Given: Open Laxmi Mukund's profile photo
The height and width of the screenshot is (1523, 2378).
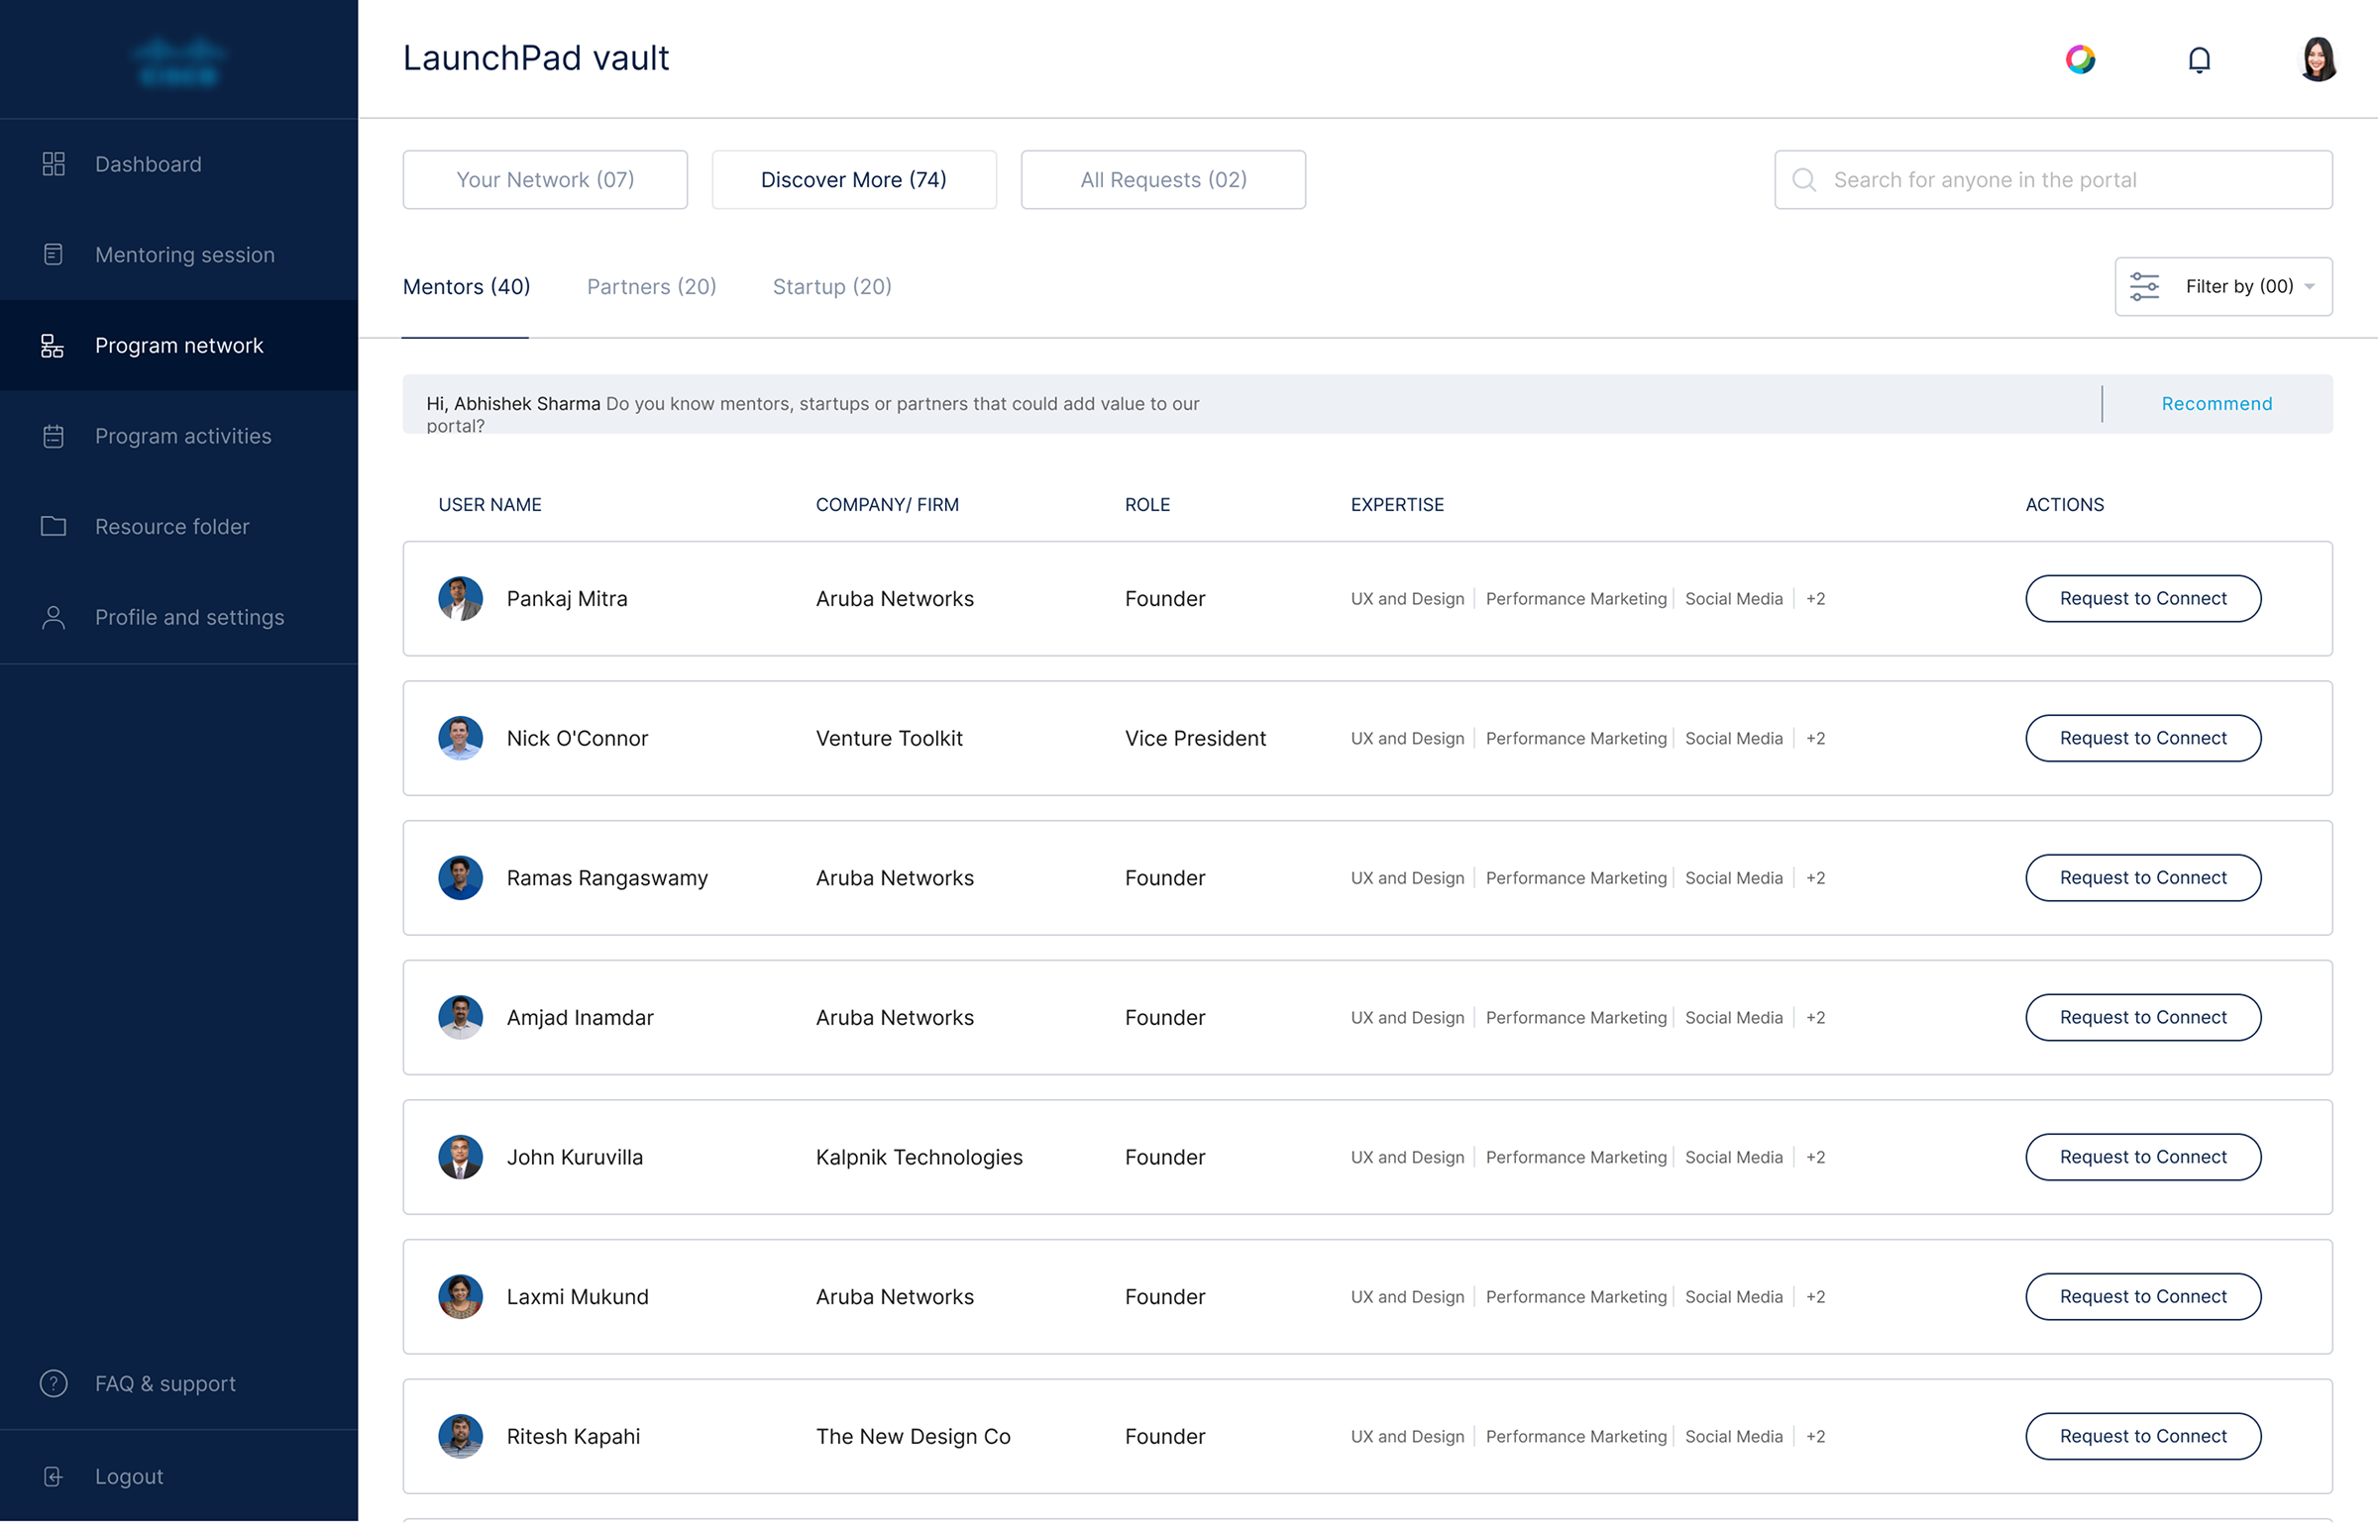Looking at the screenshot, I should point(461,1296).
